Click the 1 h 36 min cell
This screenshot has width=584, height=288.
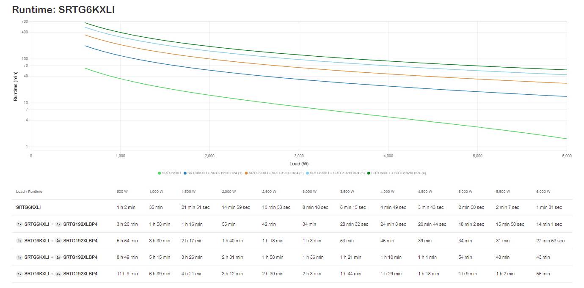click(x=313, y=257)
